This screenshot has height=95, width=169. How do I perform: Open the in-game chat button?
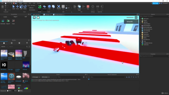(x=38, y=18)
